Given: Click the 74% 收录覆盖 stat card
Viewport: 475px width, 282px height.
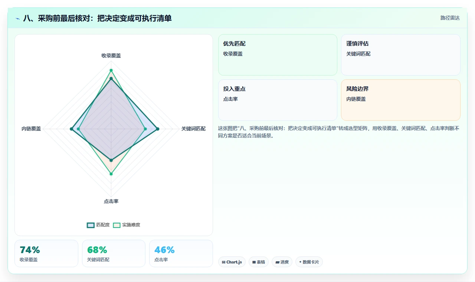Looking at the screenshot, I should (46, 253).
